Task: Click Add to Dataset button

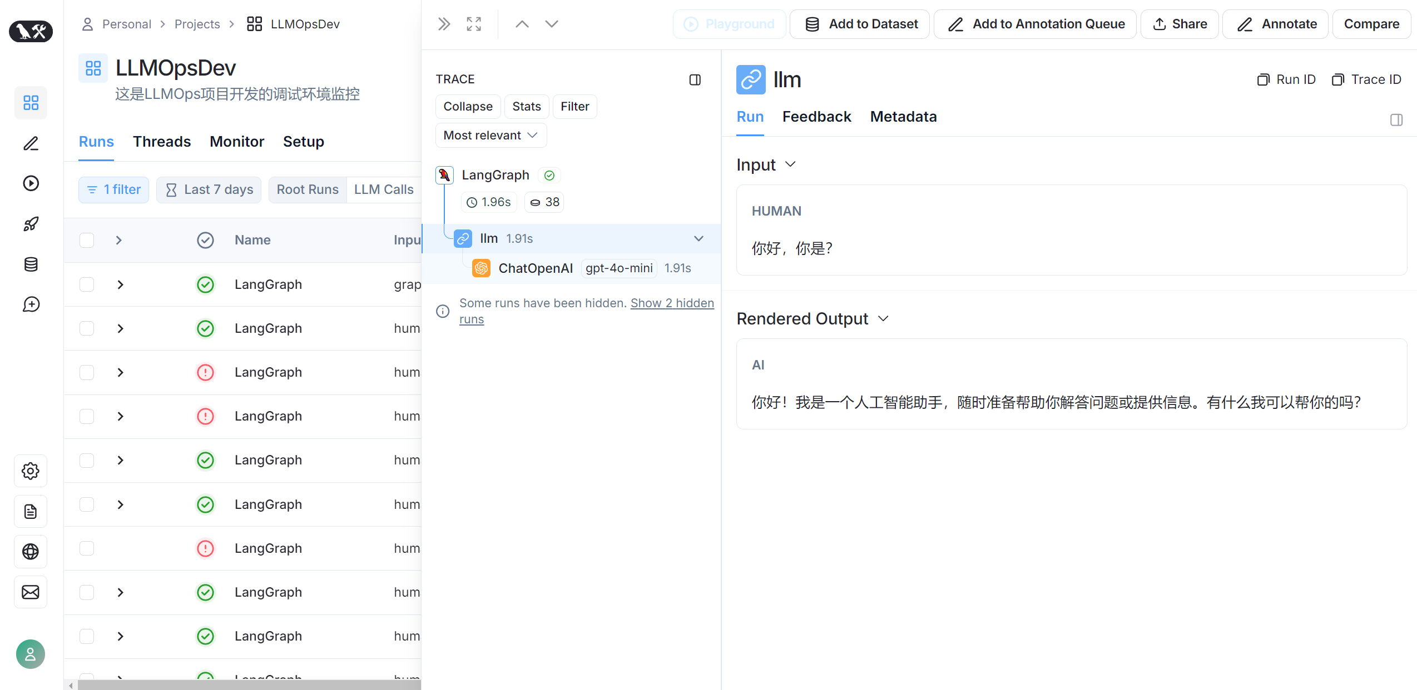Action: [x=860, y=24]
